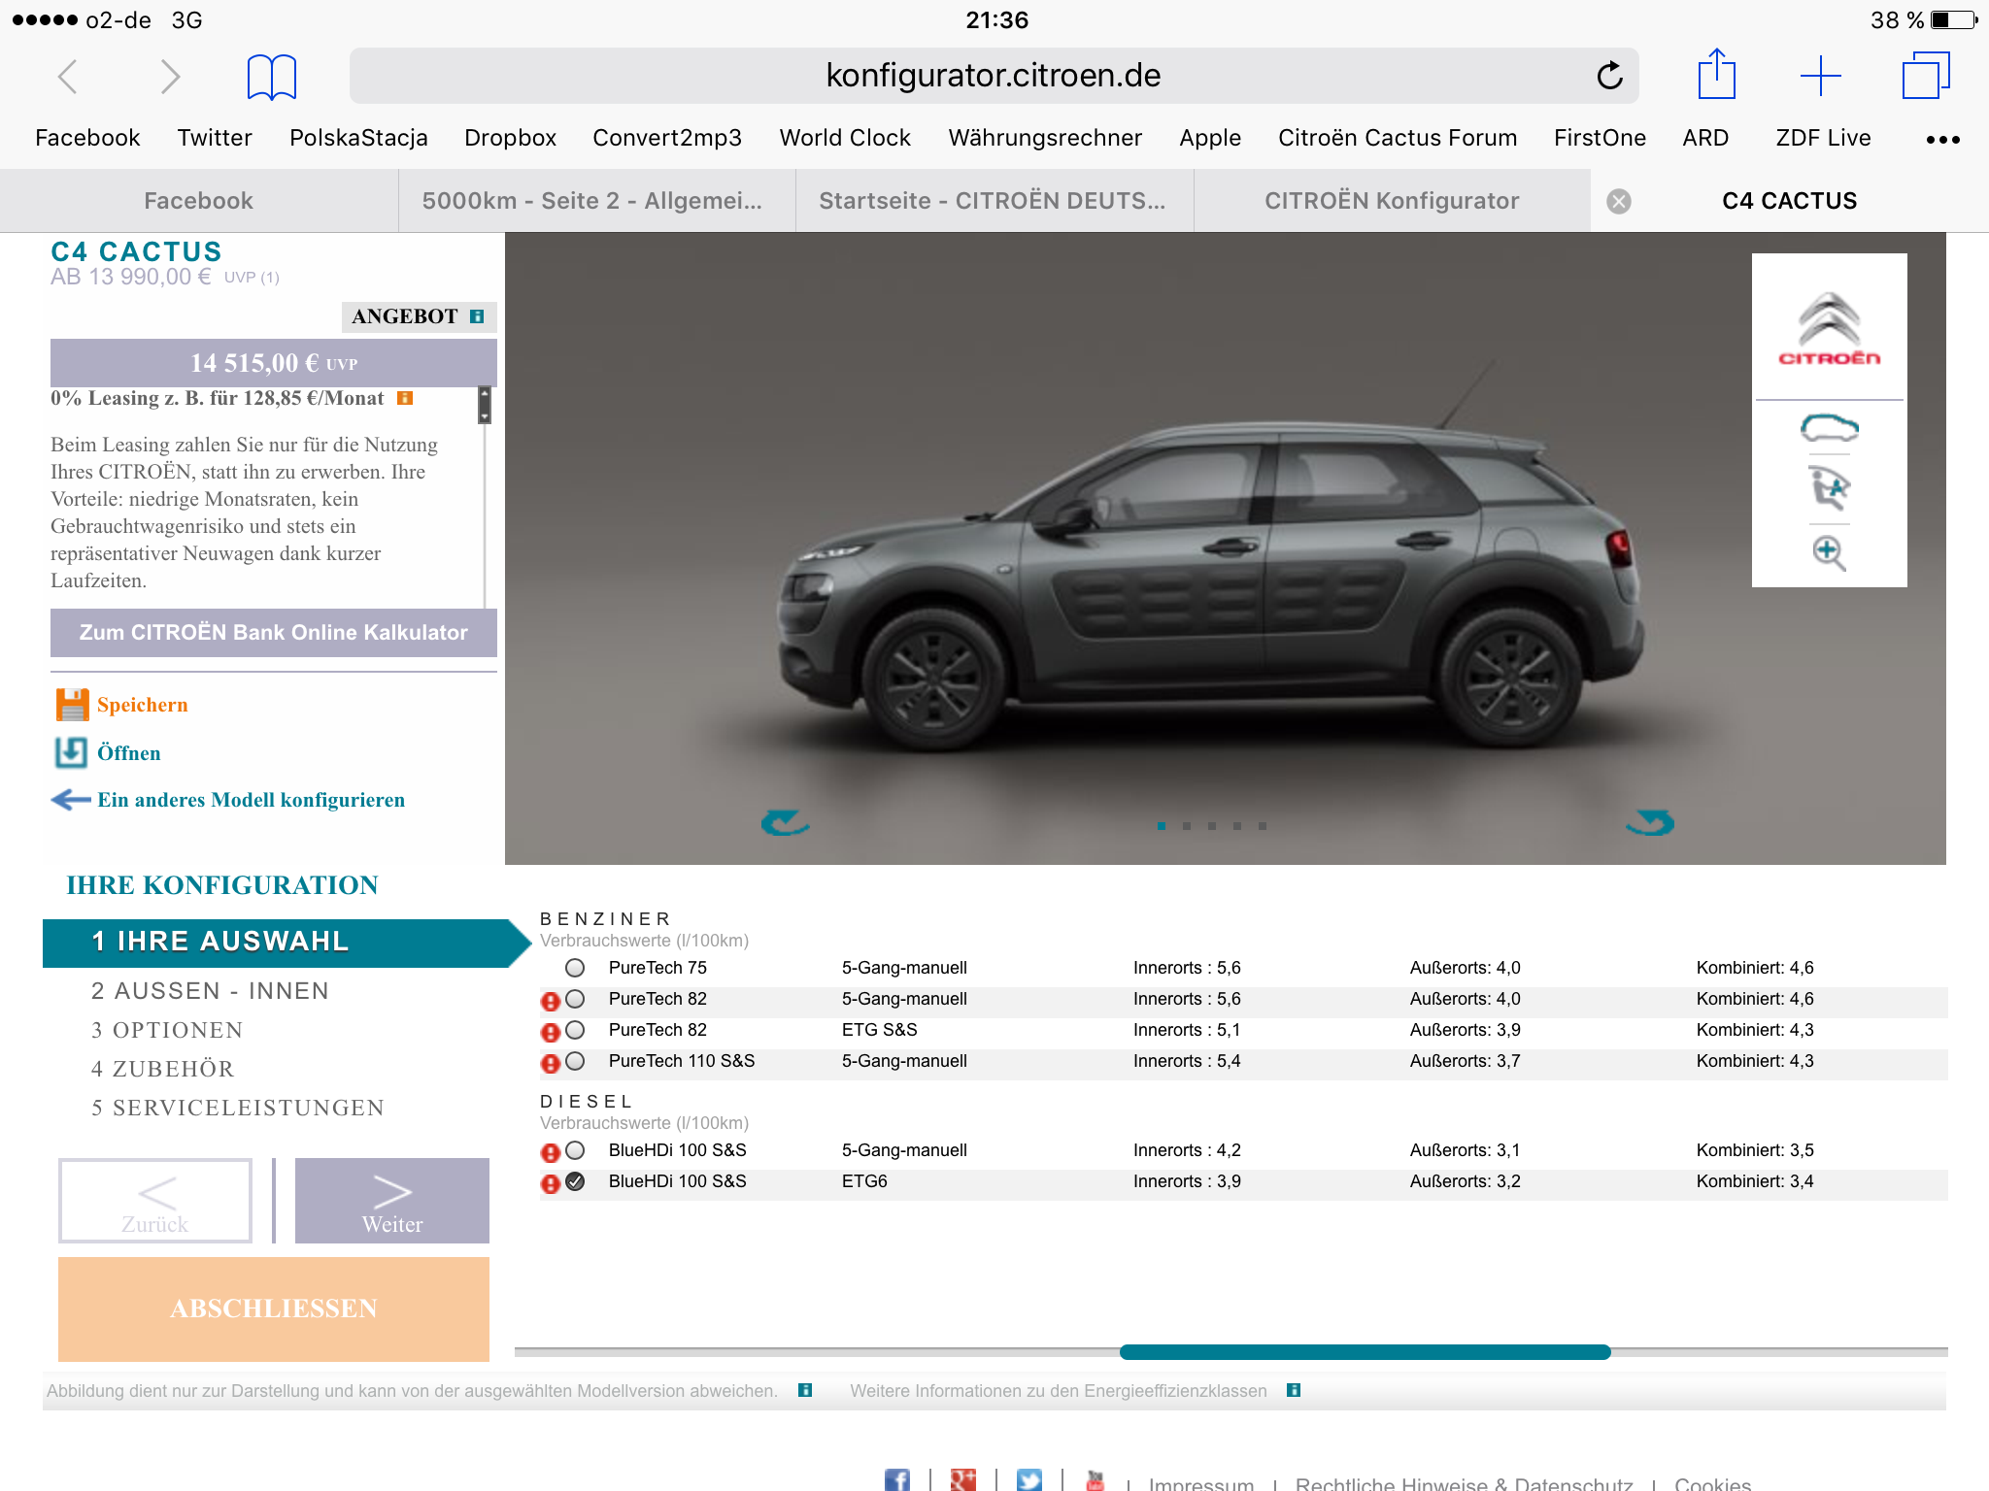The width and height of the screenshot is (1989, 1491).
Task: Click the Speichern floppy disk icon
Action: pos(72,705)
